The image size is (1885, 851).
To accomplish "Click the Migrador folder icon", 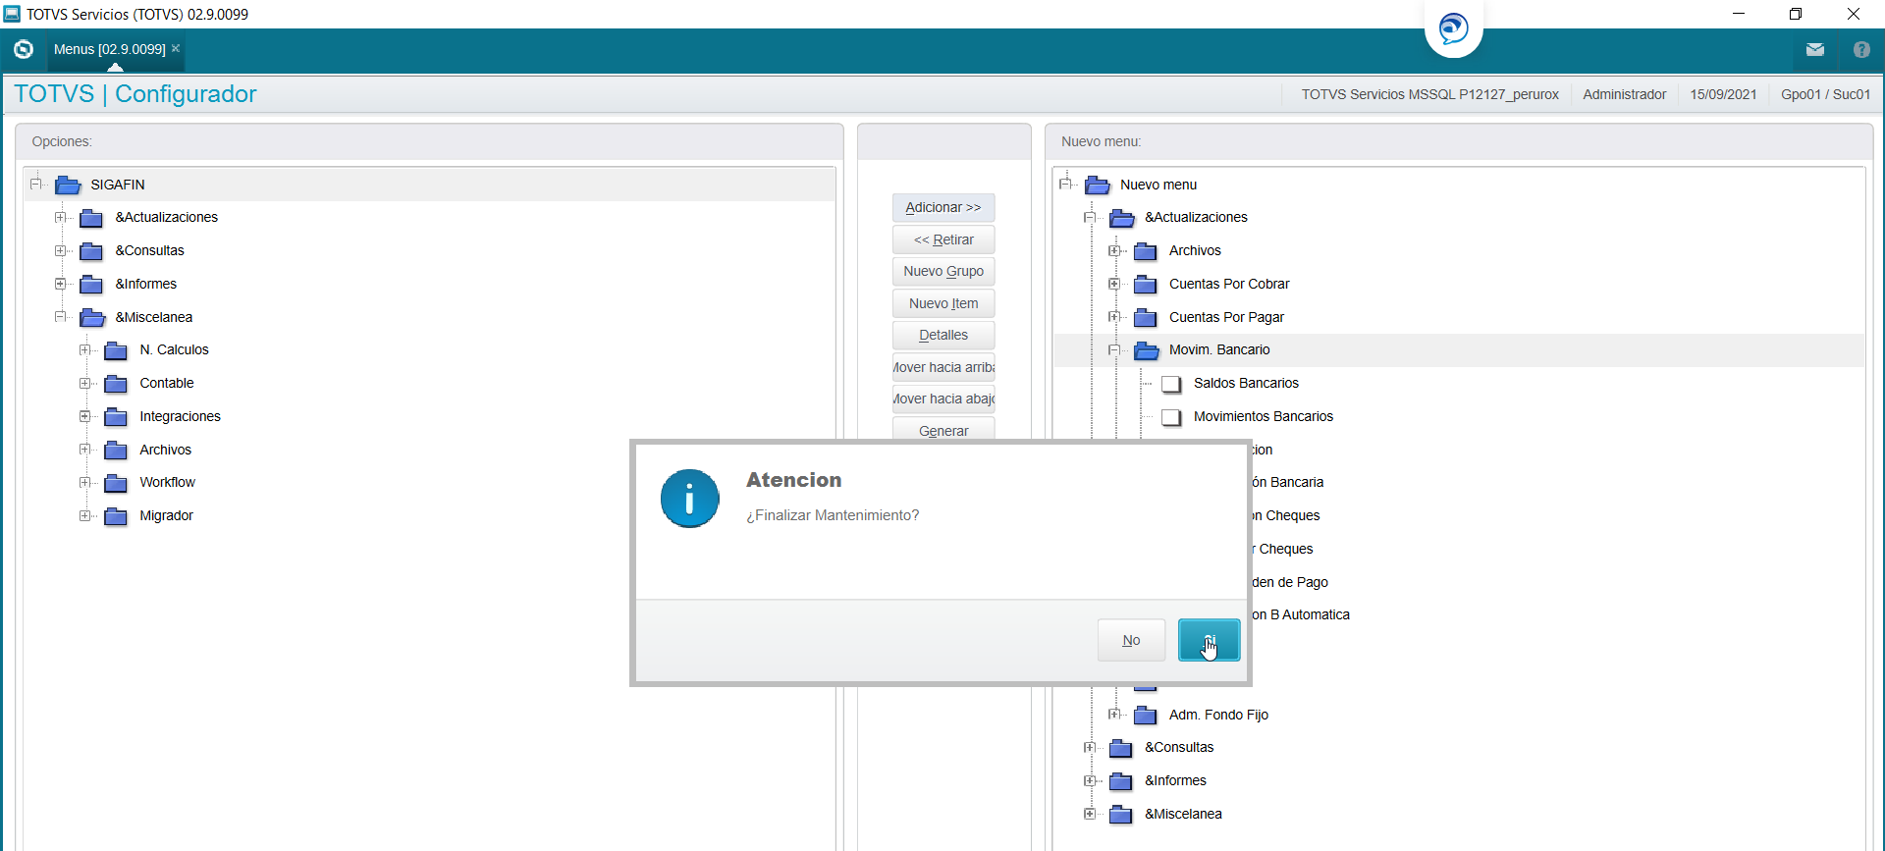I will pyautogui.click(x=116, y=516).
